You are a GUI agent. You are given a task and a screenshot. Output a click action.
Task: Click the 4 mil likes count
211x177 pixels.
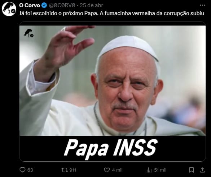117,170
